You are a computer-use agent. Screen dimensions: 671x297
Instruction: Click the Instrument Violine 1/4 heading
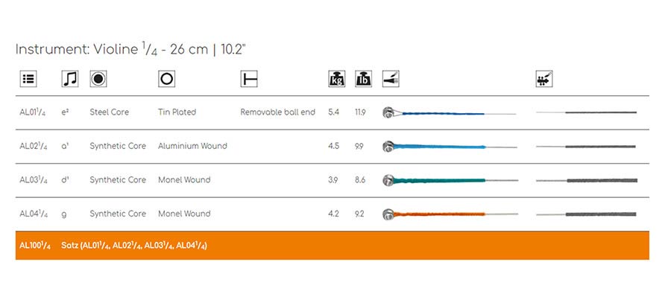point(130,49)
